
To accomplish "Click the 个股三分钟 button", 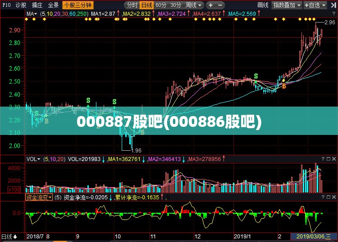I will point(78,5).
